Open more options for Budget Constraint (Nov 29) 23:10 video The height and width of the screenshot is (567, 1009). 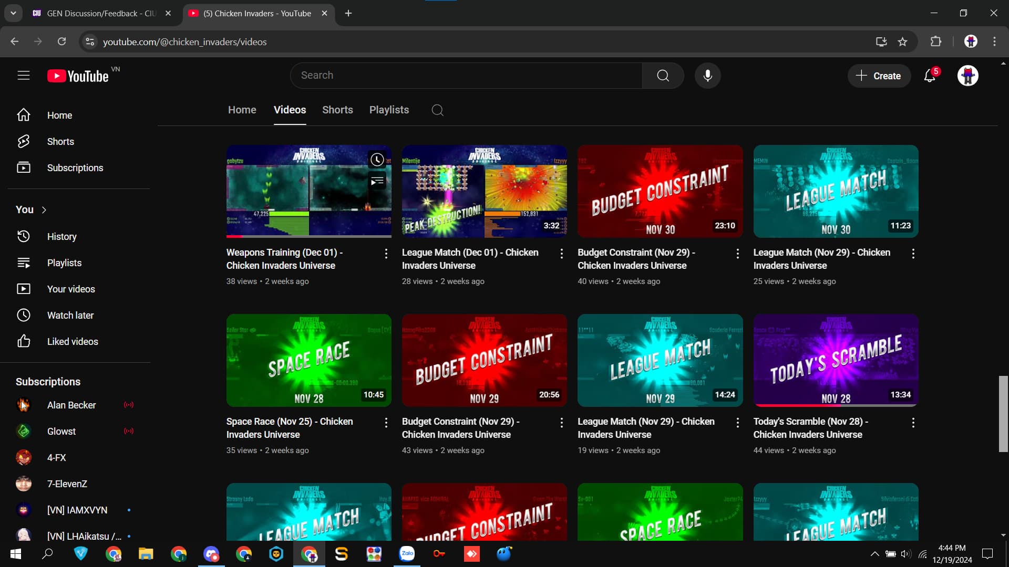(737, 254)
